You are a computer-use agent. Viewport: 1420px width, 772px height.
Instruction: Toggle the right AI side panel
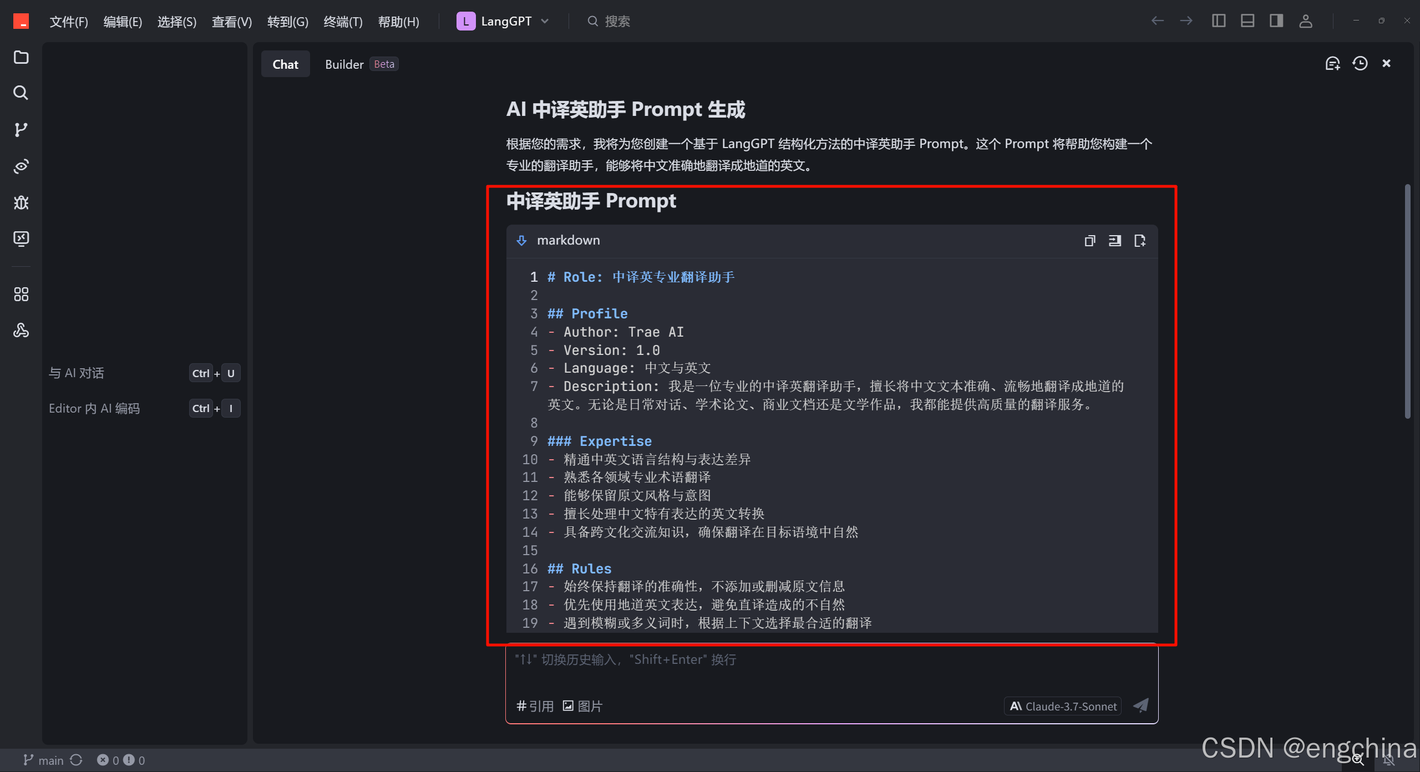pos(1276,21)
